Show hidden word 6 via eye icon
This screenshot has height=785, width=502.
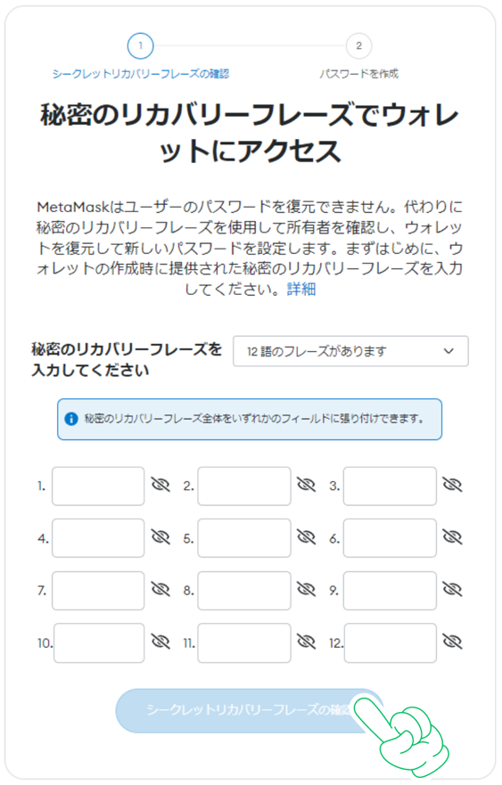(x=452, y=536)
